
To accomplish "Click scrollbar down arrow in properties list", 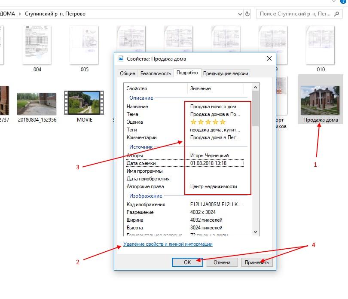I will pos(256,232).
